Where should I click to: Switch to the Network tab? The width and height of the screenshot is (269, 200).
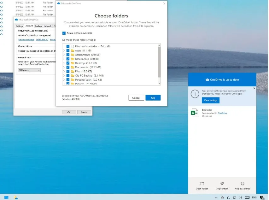tap(48, 26)
